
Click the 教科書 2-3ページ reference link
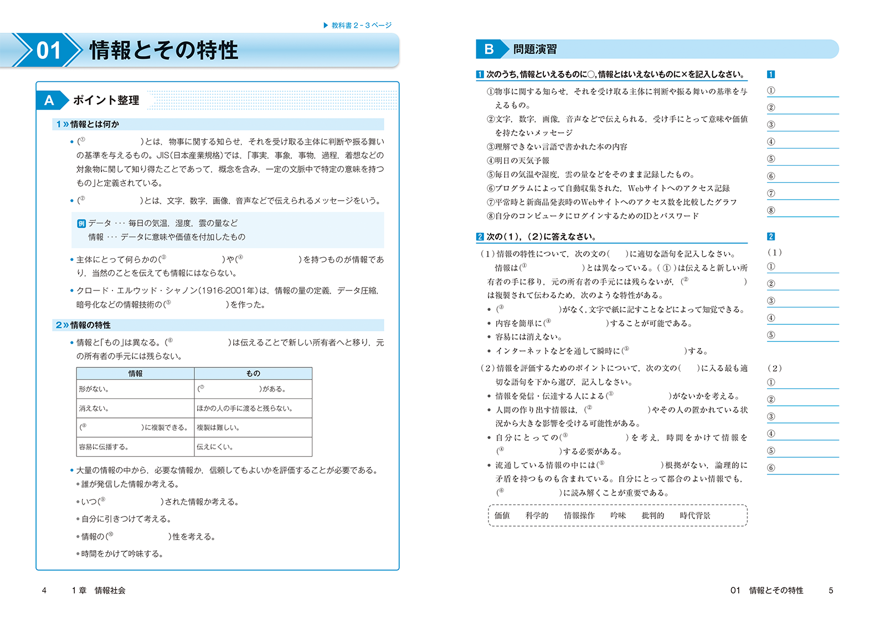tap(361, 25)
